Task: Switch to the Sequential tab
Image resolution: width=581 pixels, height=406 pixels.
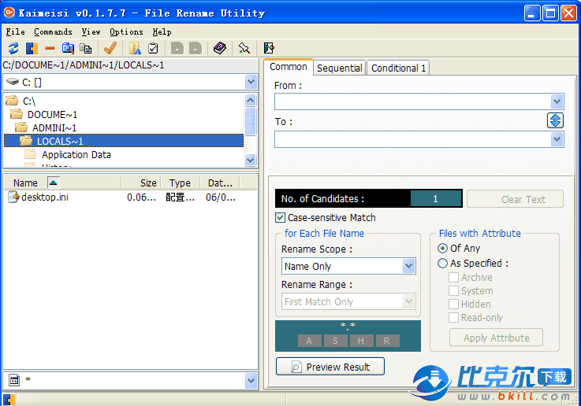Action: click(339, 68)
